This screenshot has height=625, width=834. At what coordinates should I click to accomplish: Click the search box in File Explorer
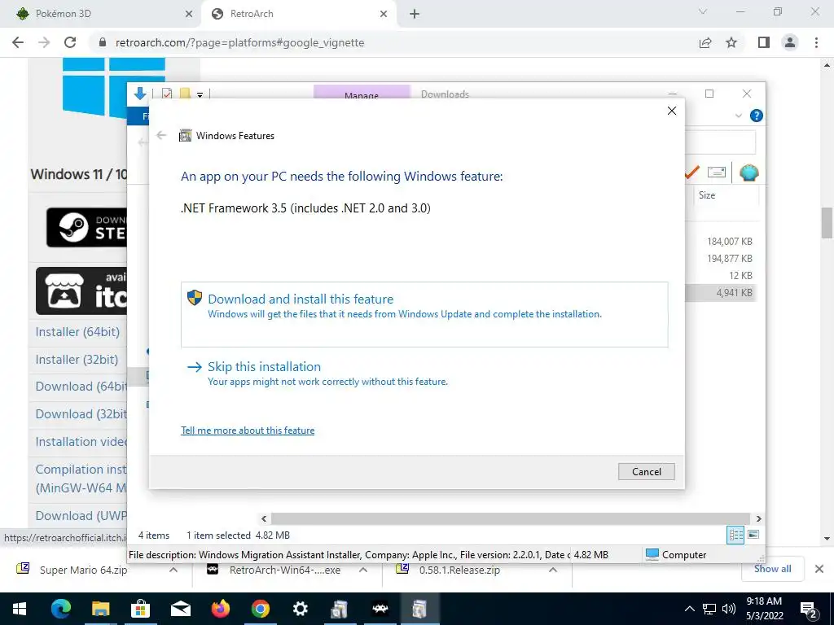720,142
